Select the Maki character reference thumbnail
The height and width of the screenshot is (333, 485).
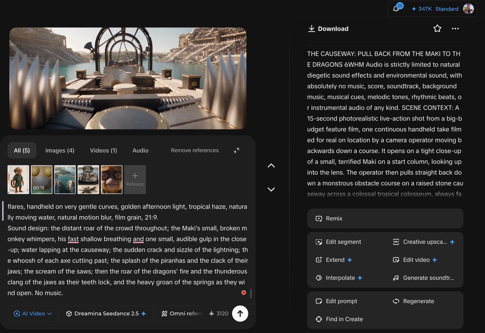pos(19,180)
